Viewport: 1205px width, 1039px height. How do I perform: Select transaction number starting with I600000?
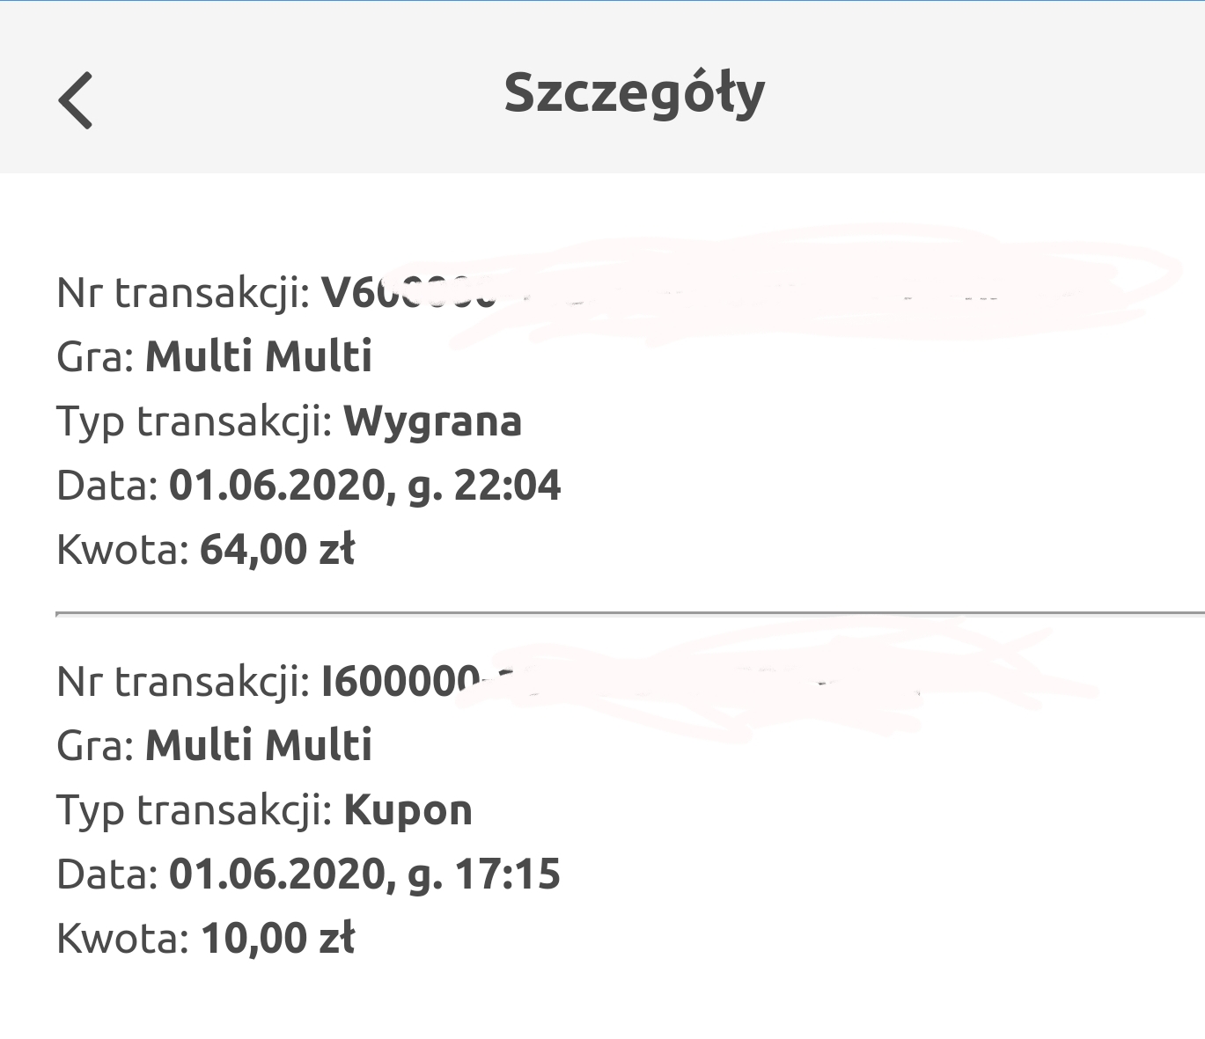pyautogui.click(x=401, y=682)
